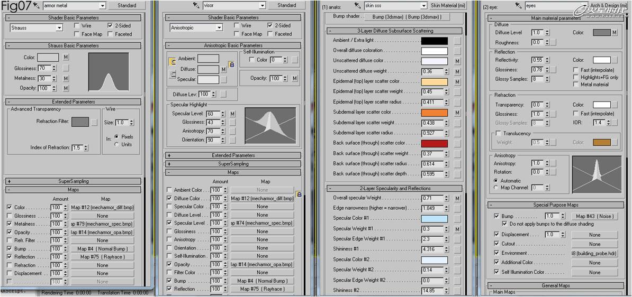Click the M button for Epidermal scatter color
This screenshot has width=632, height=297.
457,82
